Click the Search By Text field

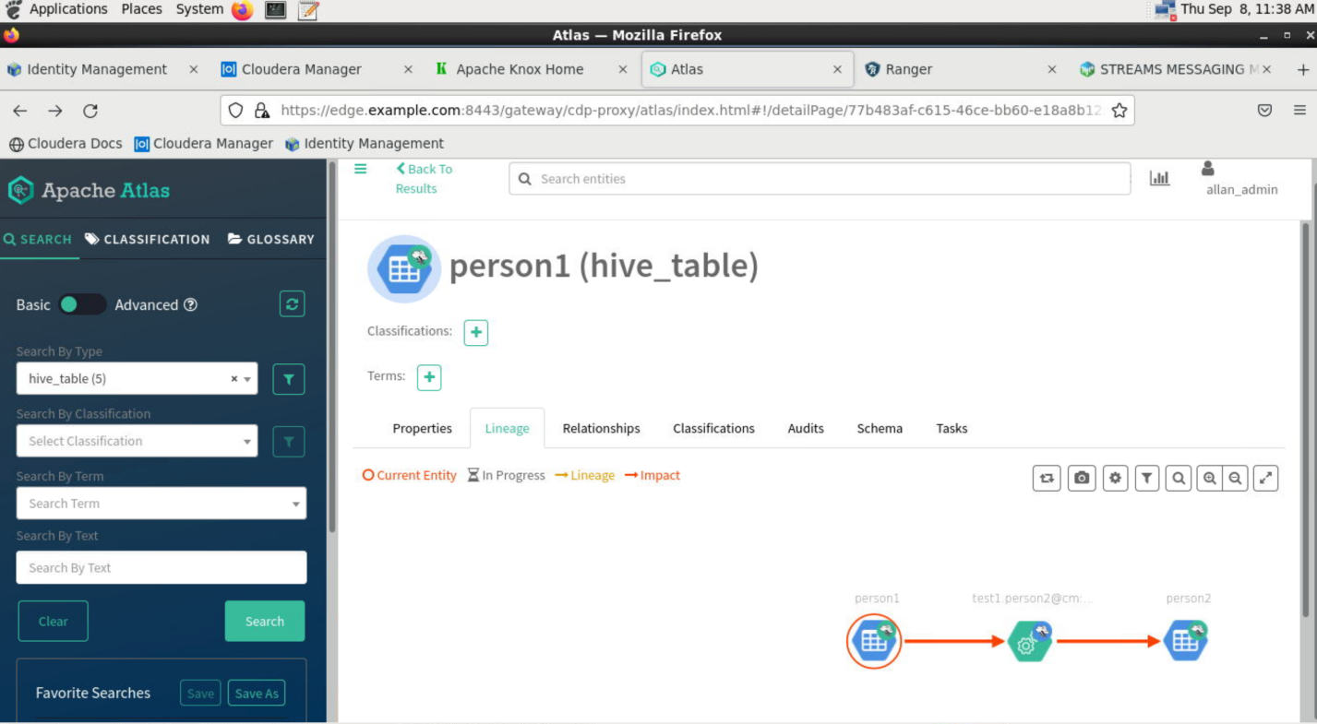click(162, 568)
